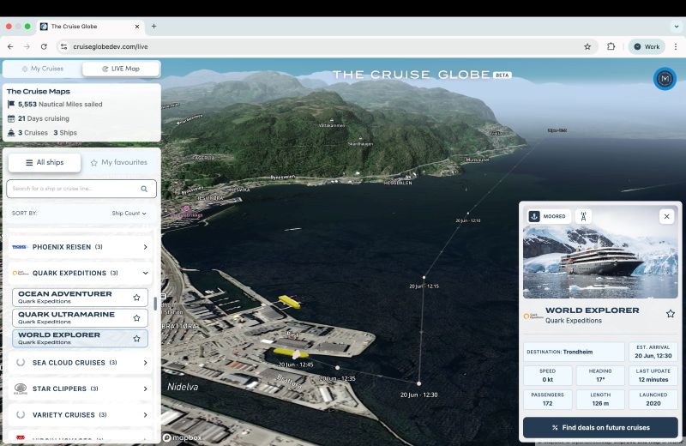Collapse the Quark Expeditions group
The height and width of the screenshot is (446, 686).
(81, 273)
